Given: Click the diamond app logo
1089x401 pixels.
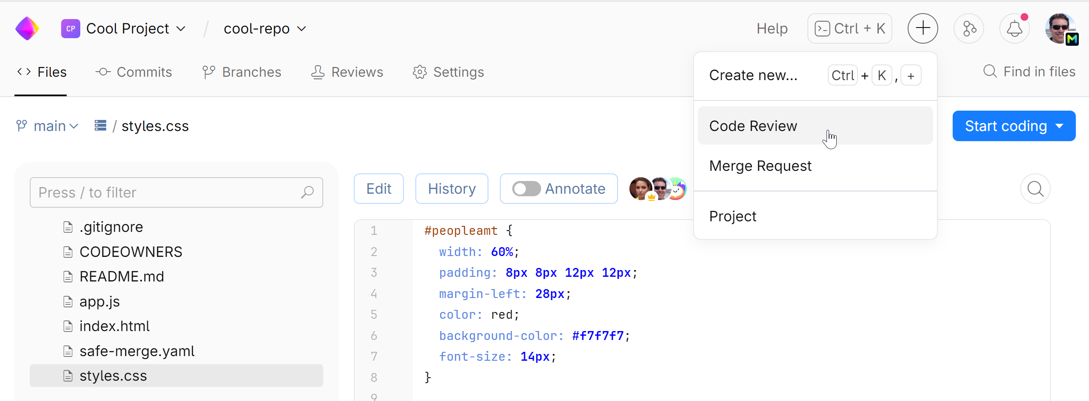Looking at the screenshot, I should coord(27,28).
